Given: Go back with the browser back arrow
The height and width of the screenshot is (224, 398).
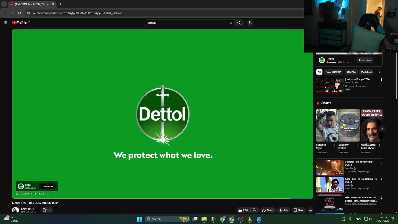Looking at the screenshot, I should click(4, 13).
